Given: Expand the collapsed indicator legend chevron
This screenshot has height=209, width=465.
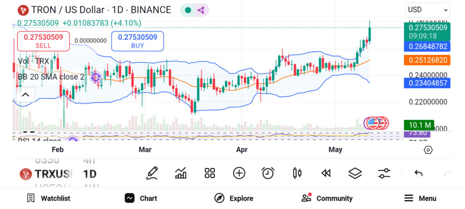Looking at the screenshot, I should (25, 95).
